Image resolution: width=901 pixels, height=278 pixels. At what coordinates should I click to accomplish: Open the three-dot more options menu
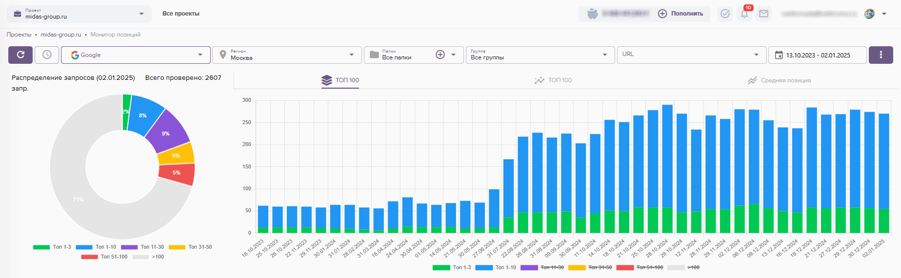881,55
